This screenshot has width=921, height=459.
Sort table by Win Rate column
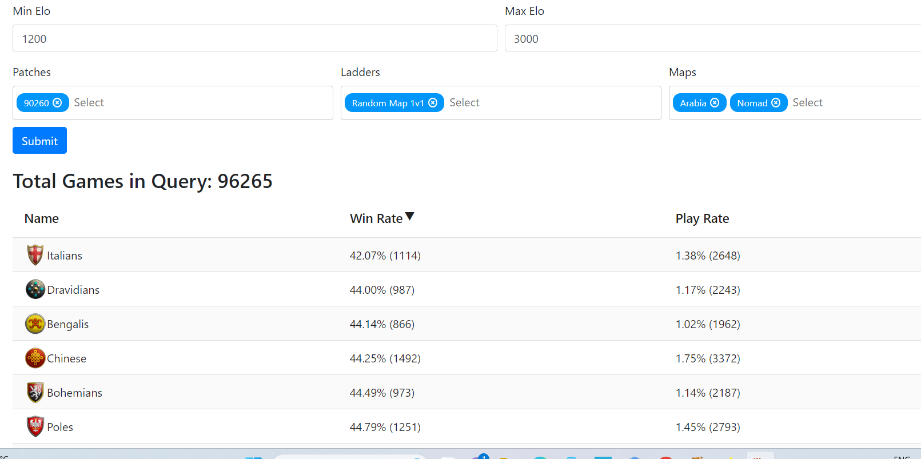[x=376, y=219]
